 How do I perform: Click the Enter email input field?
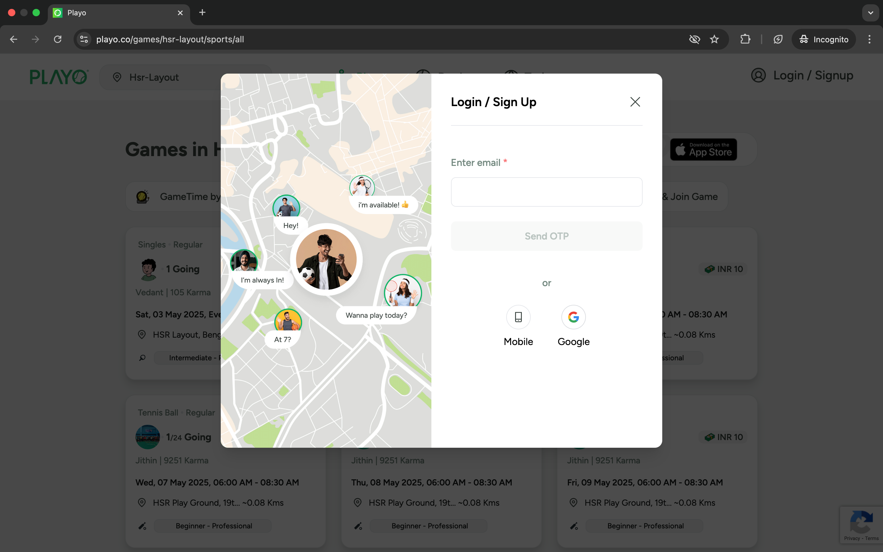tap(546, 192)
